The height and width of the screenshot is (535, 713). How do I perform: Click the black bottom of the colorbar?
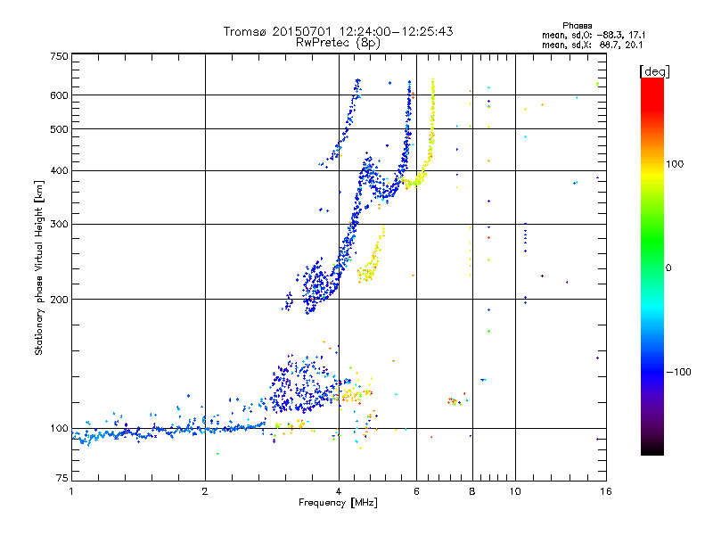point(652,449)
